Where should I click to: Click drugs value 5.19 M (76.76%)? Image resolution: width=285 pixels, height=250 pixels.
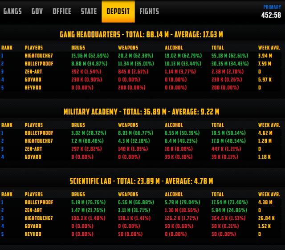pos(88,202)
